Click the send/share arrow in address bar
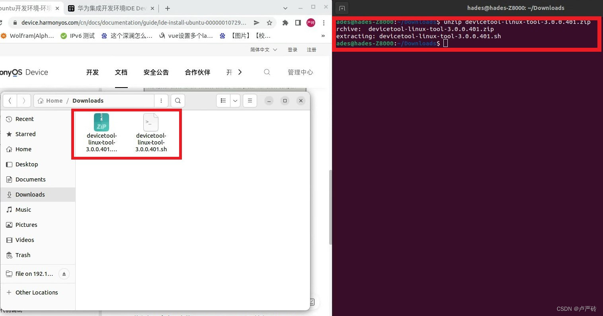The width and height of the screenshot is (603, 316). click(257, 23)
